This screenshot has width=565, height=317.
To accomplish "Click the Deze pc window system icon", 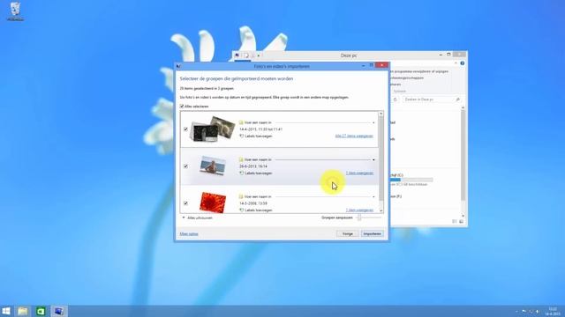I will click(237, 55).
